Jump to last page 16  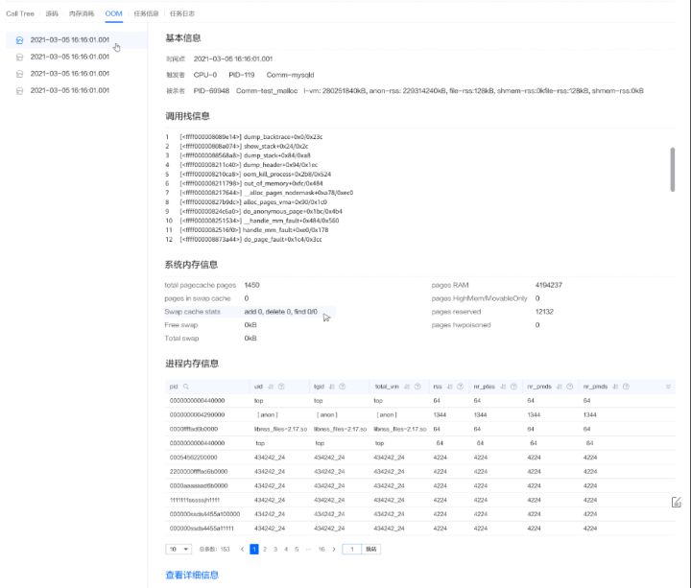pyautogui.click(x=322, y=550)
